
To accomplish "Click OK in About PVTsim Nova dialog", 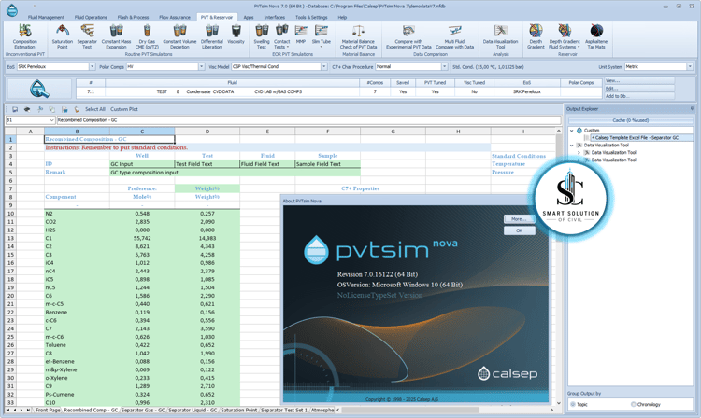I will pos(519,230).
